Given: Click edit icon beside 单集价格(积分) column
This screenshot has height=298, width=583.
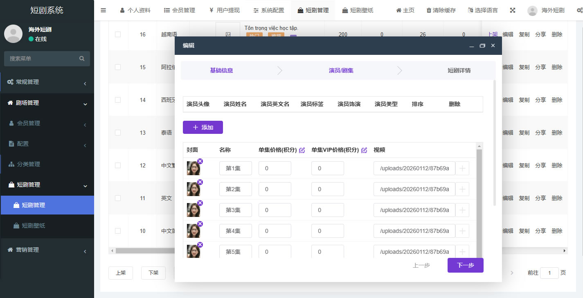Looking at the screenshot, I should tap(302, 150).
